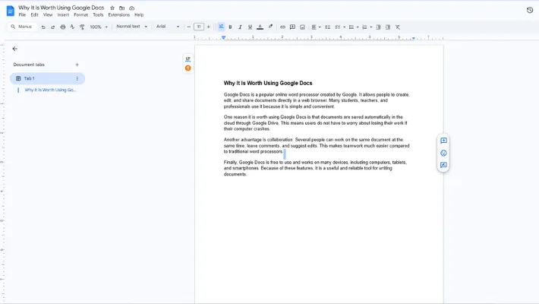Open the Zoom 100% dropdown
The height and width of the screenshot is (304, 539).
click(x=99, y=27)
